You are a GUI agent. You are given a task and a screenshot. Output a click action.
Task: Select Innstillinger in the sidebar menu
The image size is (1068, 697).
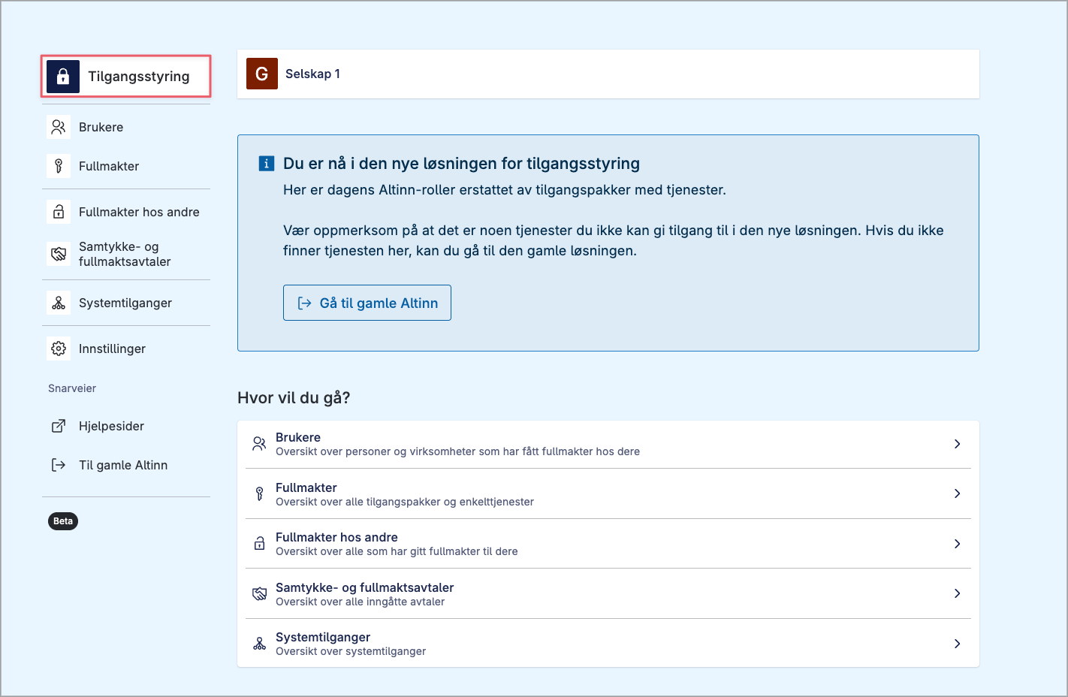pos(112,348)
